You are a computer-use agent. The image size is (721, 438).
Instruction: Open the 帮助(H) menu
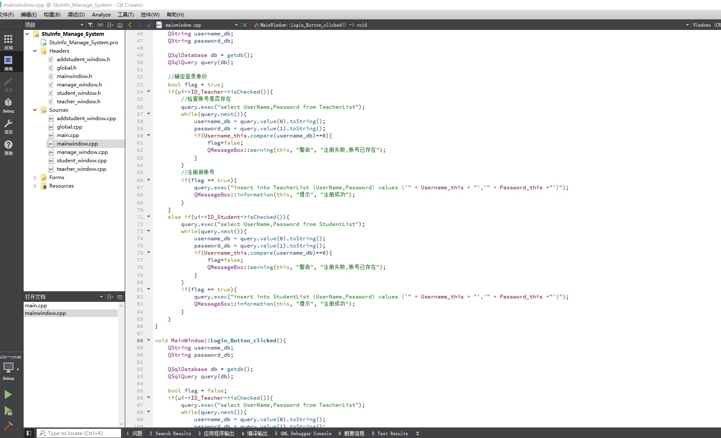click(175, 14)
